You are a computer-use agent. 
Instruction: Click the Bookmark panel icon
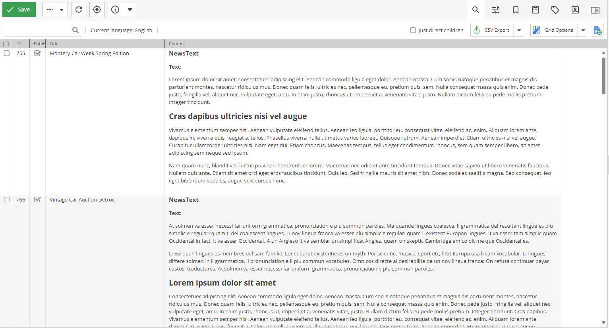(515, 10)
